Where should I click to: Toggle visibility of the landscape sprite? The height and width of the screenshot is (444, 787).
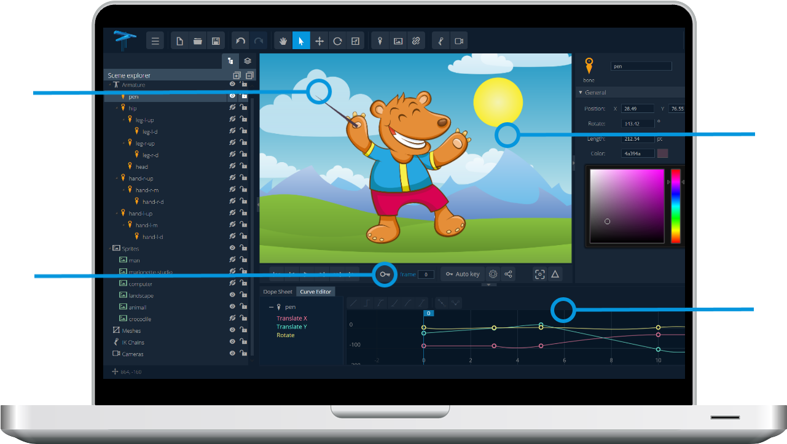(x=233, y=295)
